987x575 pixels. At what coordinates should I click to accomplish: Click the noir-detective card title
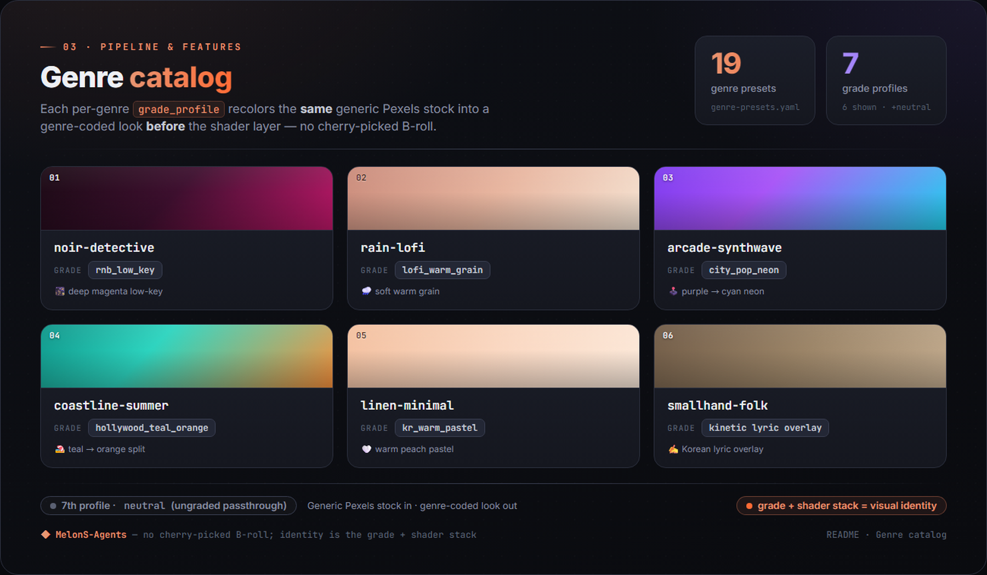point(104,248)
